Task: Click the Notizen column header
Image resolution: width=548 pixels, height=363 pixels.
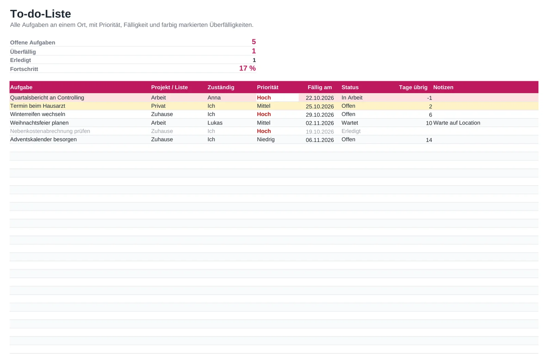Action: [443, 87]
